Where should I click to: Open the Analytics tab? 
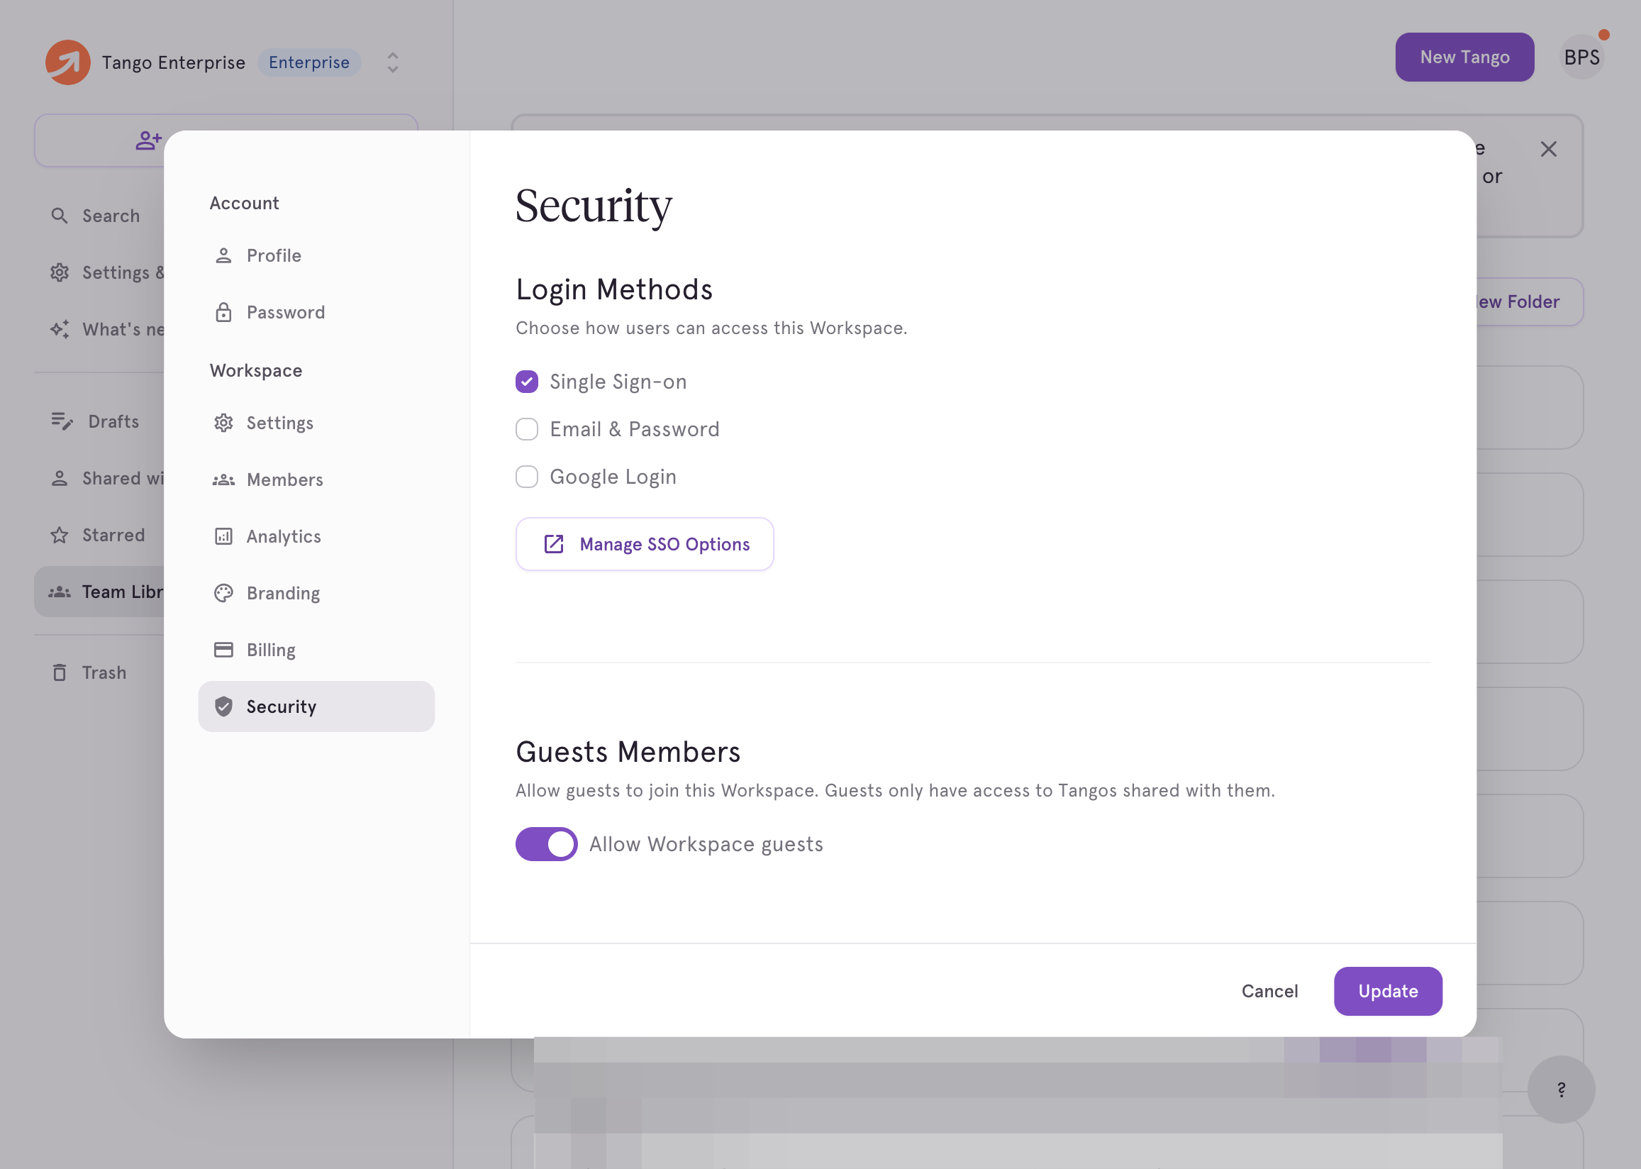coord(316,536)
